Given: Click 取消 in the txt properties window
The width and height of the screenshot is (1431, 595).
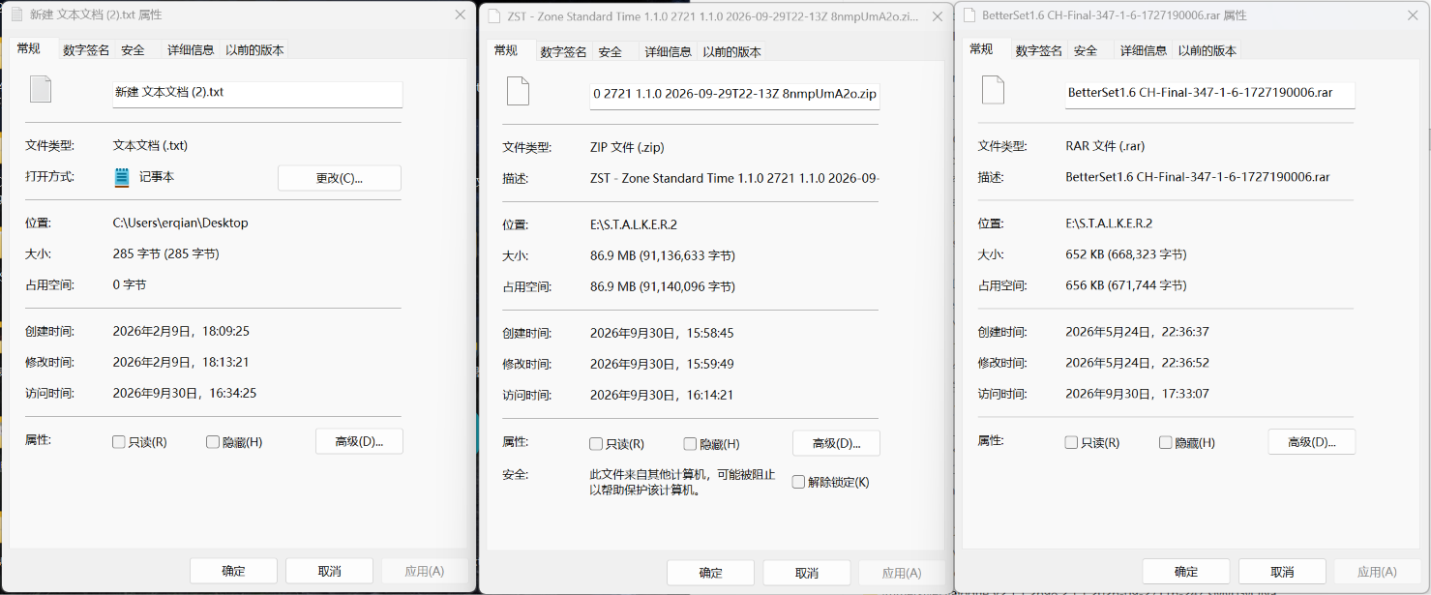Looking at the screenshot, I should coord(329,571).
